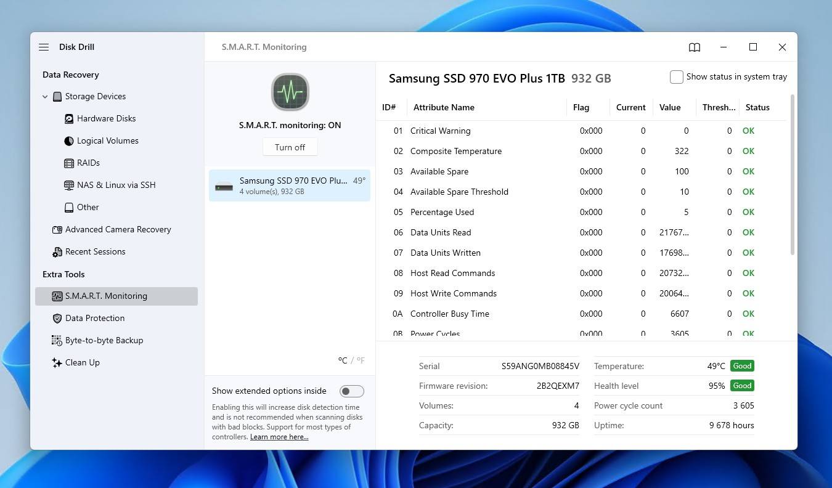Viewport: 832px width, 488px height.
Task: Enable Show status in system tray checkbox
Action: click(x=677, y=77)
